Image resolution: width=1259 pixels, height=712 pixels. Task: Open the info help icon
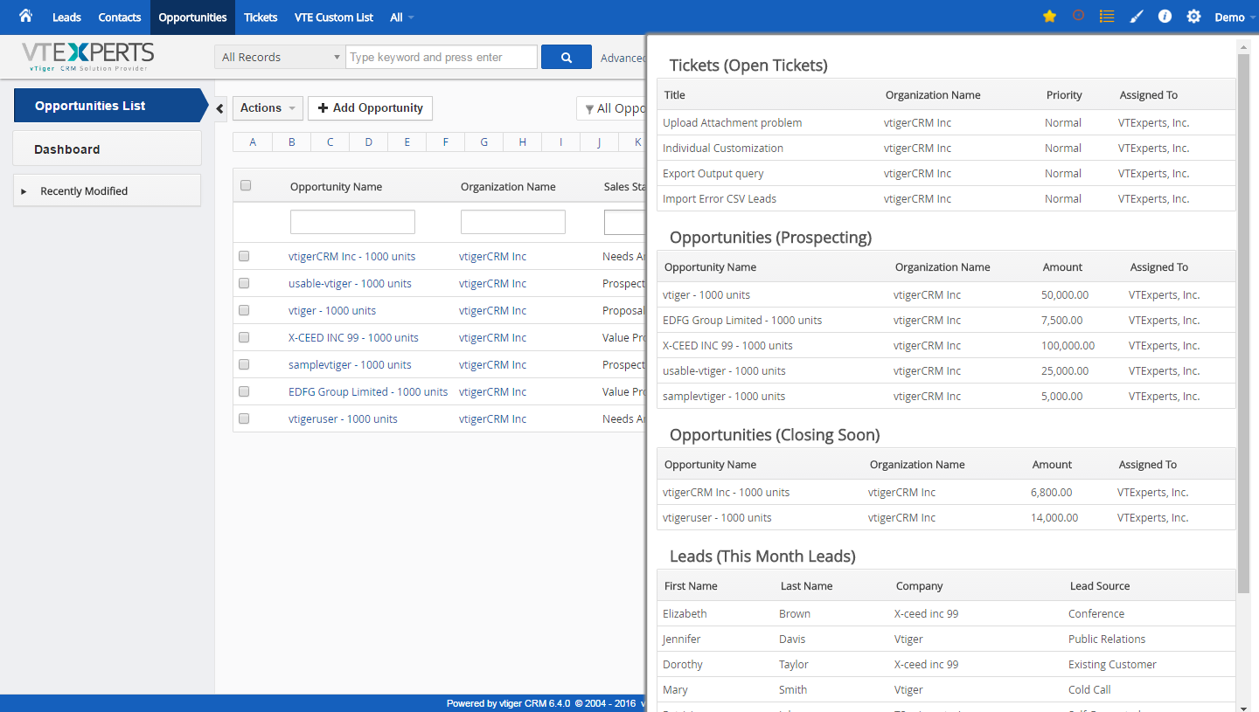tap(1165, 17)
